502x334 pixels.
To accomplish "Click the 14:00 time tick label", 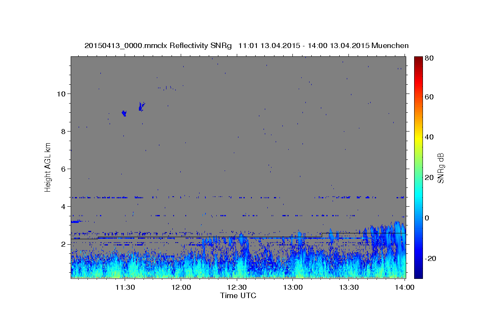I will pos(405,288).
